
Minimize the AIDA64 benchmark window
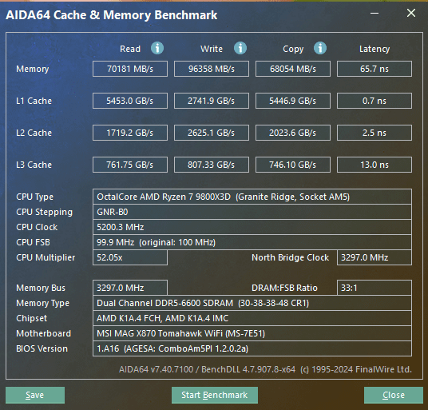[x=374, y=13]
